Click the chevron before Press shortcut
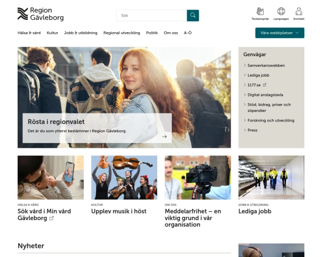Screen dimensions: 322x257 point(245,130)
